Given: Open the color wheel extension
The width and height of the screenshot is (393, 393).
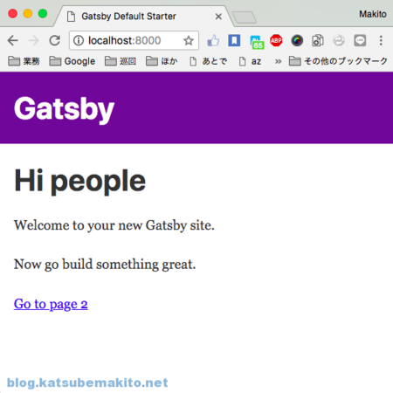Looking at the screenshot, I should (297, 40).
